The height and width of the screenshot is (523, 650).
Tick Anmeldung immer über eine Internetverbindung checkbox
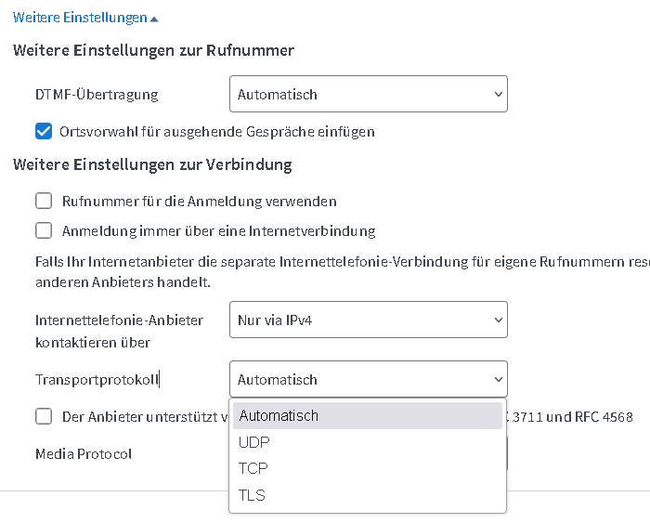click(x=44, y=230)
